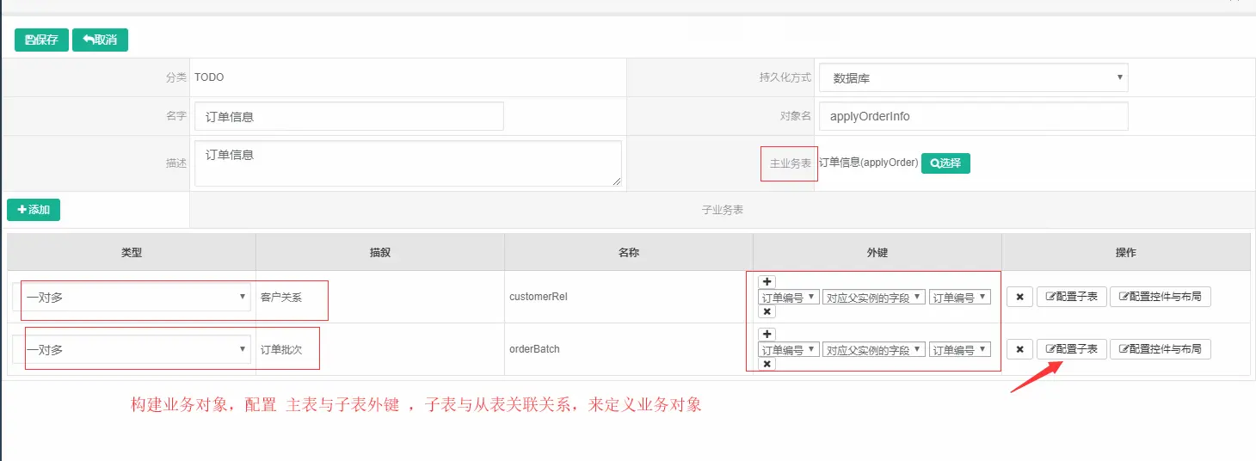Remove foreign key with x icon in orderBatch 外键 cell
This screenshot has height=461, width=1256.
pos(767,365)
